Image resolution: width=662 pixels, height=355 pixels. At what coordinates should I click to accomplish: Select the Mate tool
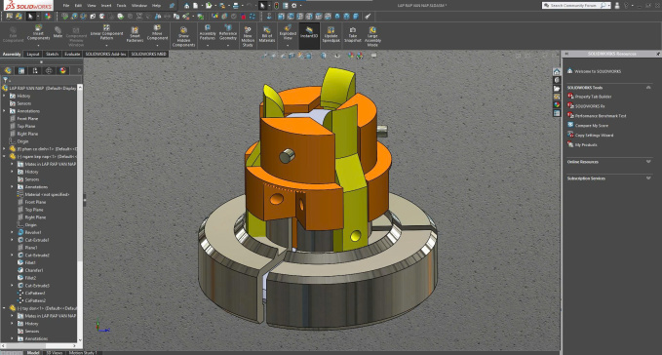[58, 32]
